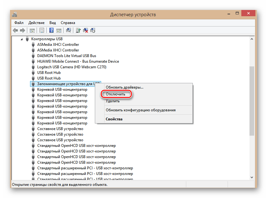267x198 pixels.
Task: Click the uninstall device icon with red X
Action: 85,30
